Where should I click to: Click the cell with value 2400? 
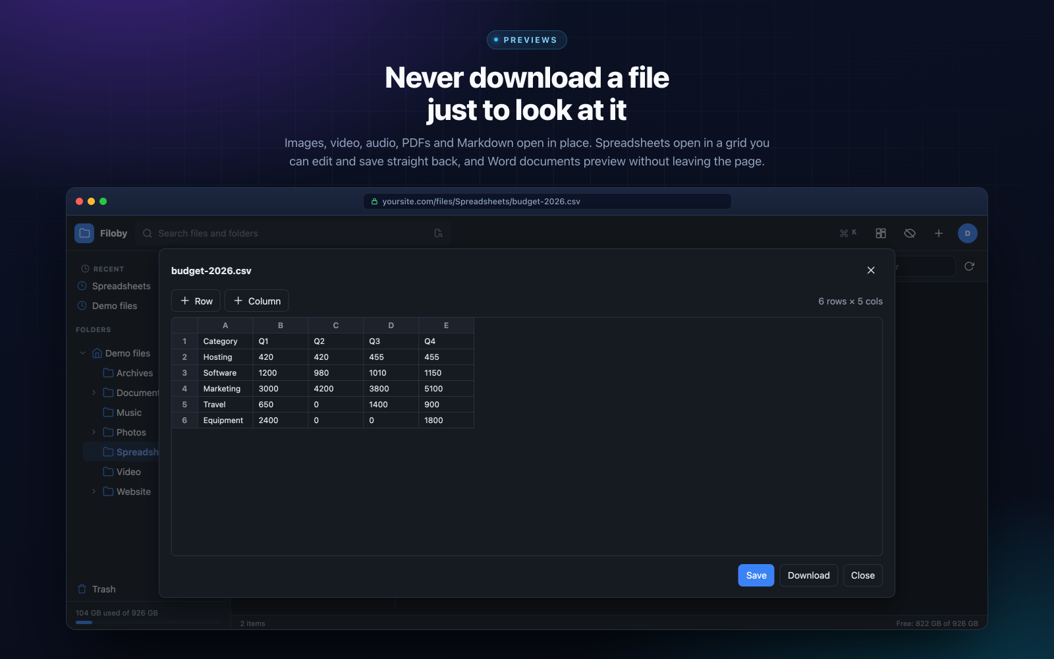pyautogui.click(x=281, y=420)
